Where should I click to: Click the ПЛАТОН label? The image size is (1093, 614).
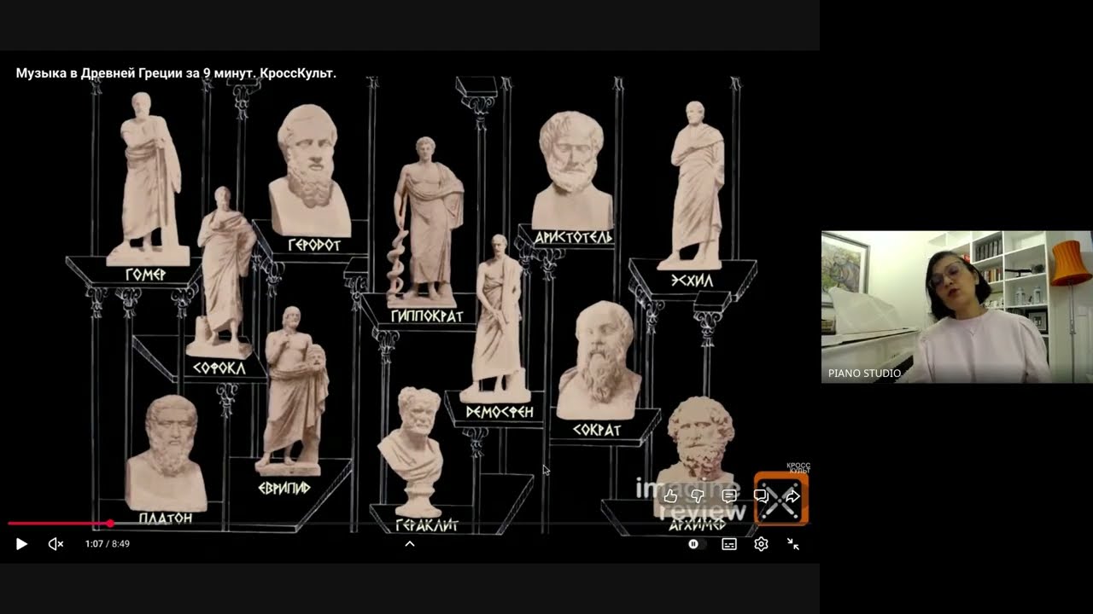click(166, 518)
